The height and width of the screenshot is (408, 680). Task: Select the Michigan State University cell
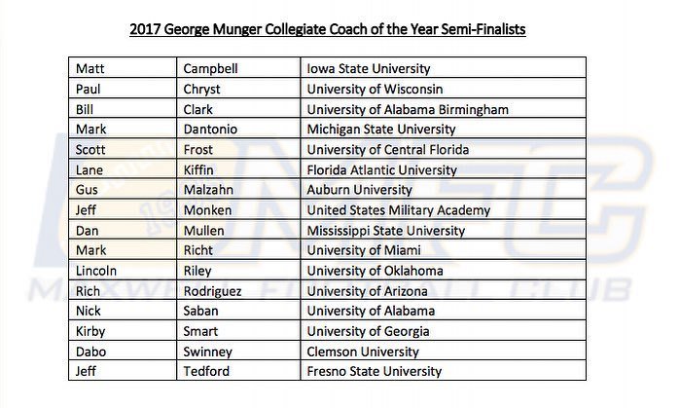[444, 129]
